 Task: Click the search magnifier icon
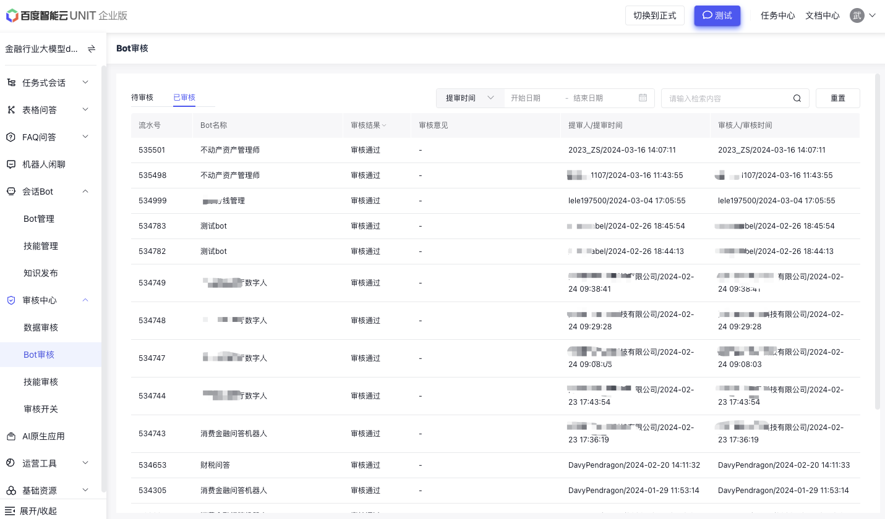click(797, 98)
